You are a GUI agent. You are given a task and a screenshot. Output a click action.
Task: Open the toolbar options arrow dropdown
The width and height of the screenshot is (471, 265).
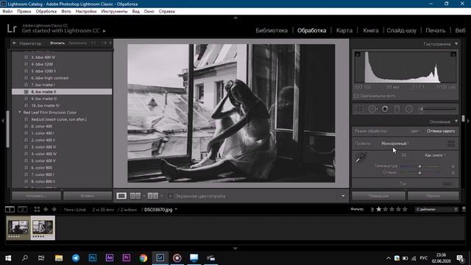pos(343,196)
